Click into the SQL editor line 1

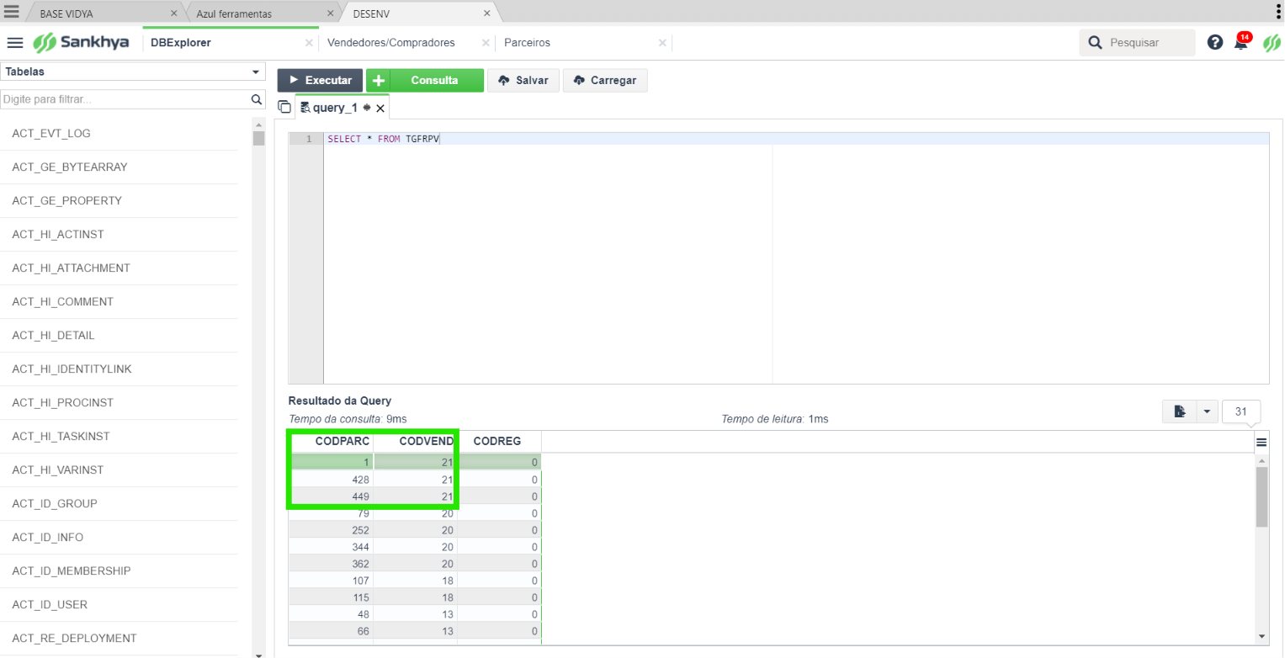796,139
